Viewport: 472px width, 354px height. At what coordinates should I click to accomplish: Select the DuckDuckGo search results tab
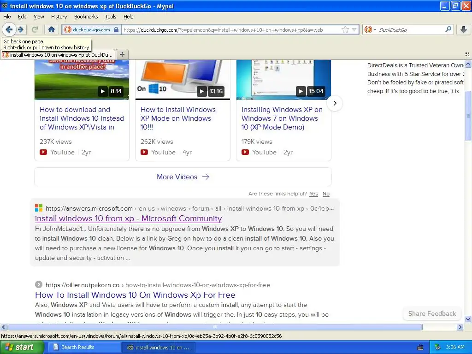tap(58, 55)
